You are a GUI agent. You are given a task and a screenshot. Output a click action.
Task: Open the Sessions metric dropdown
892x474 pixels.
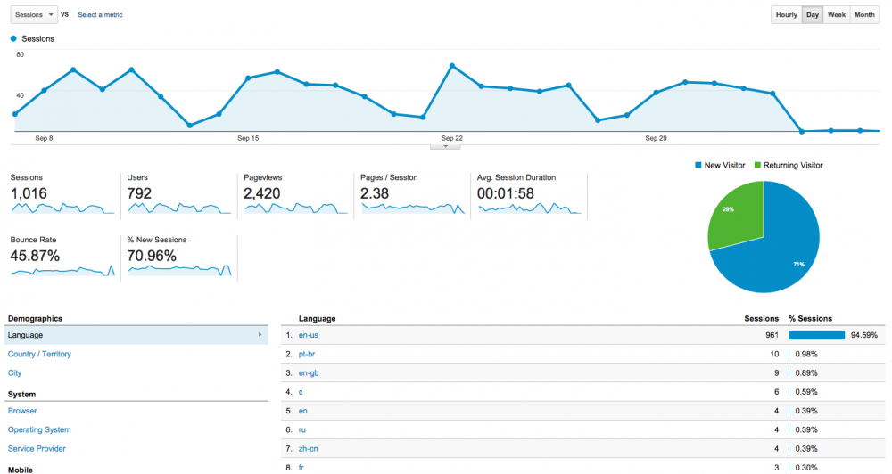tap(33, 14)
